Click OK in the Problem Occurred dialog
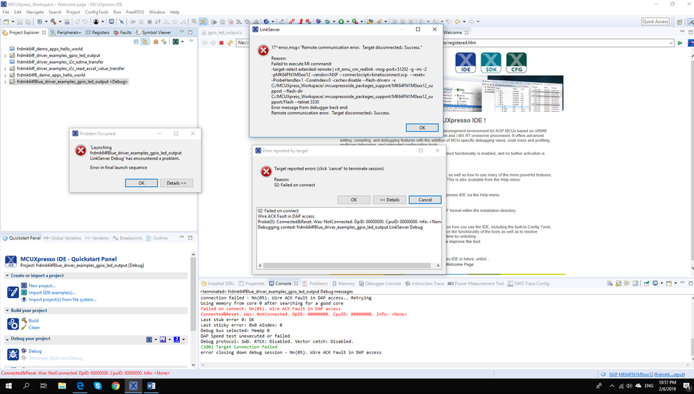Viewport: 694px width, 394px height. pos(141,183)
